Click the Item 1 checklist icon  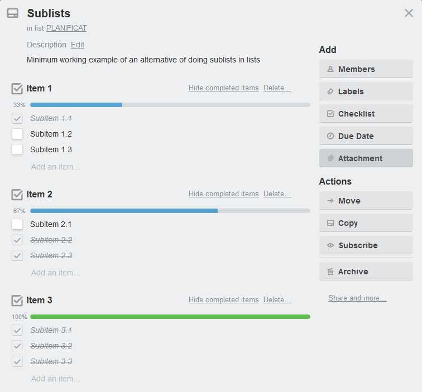click(17, 89)
